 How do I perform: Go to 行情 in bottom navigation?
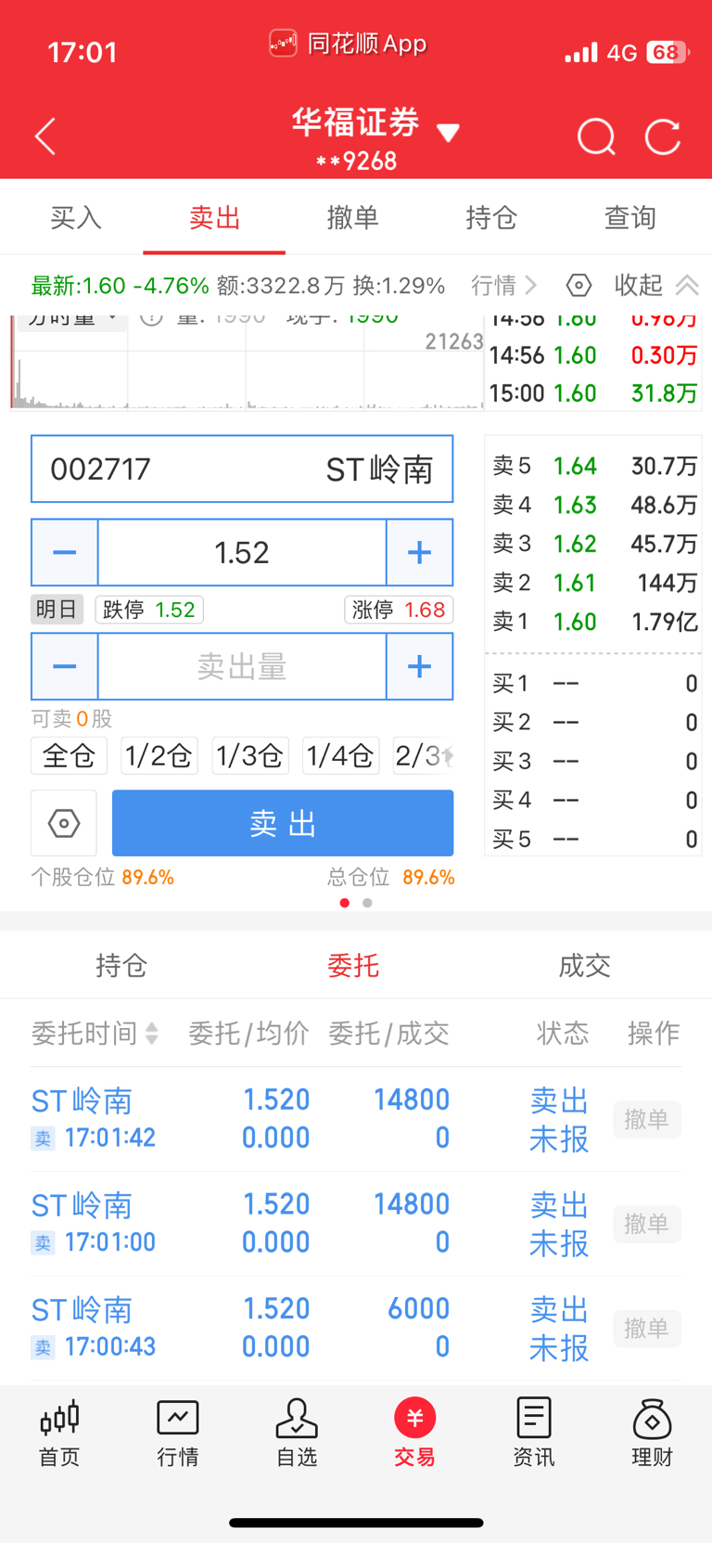coord(178,1434)
